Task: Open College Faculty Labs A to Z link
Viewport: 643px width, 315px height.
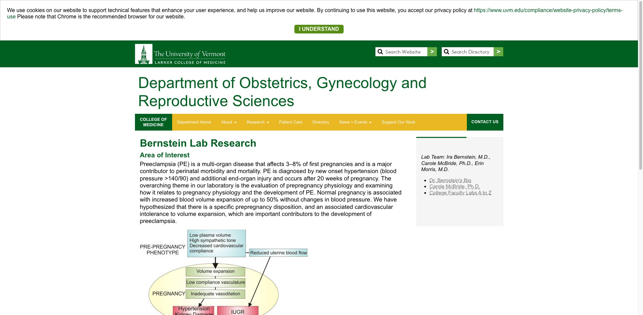Action: (x=460, y=193)
